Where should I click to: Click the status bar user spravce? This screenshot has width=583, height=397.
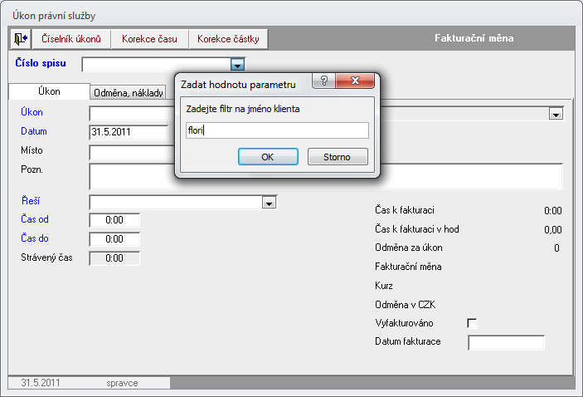(122, 383)
